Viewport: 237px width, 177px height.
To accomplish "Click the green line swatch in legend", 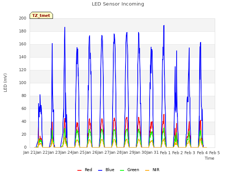I will [x=122, y=170].
